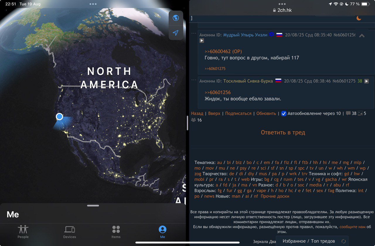
Task: Open the vg board link
Action: click(318, 179)
